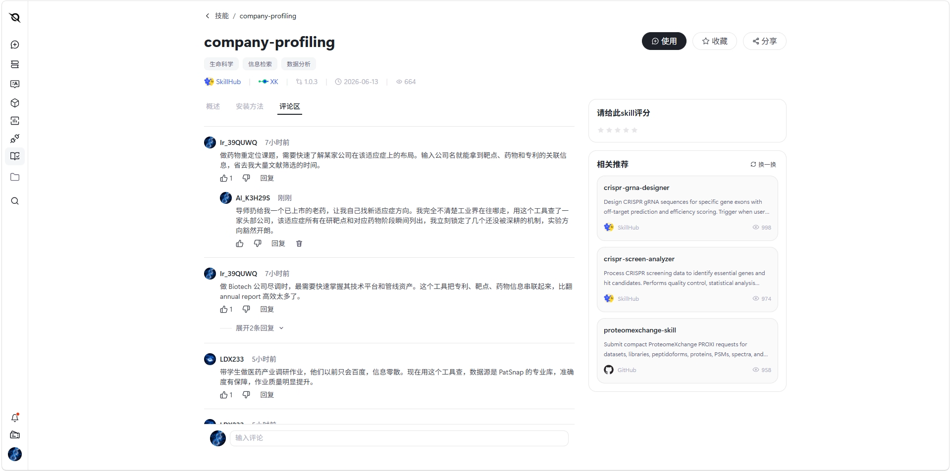This screenshot has height=471, width=951.
Task: Open the chart icon in sidebar
Action: pyautogui.click(x=15, y=121)
